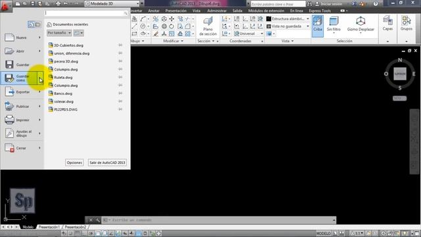Image resolution: width=421 pixels, height=237 pixels.
Task: Click Print icon in quick access toolbar
Action: [58, 4]
